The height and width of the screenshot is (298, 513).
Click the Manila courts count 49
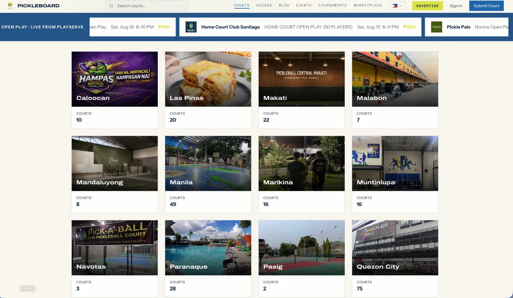click(173, 204)
